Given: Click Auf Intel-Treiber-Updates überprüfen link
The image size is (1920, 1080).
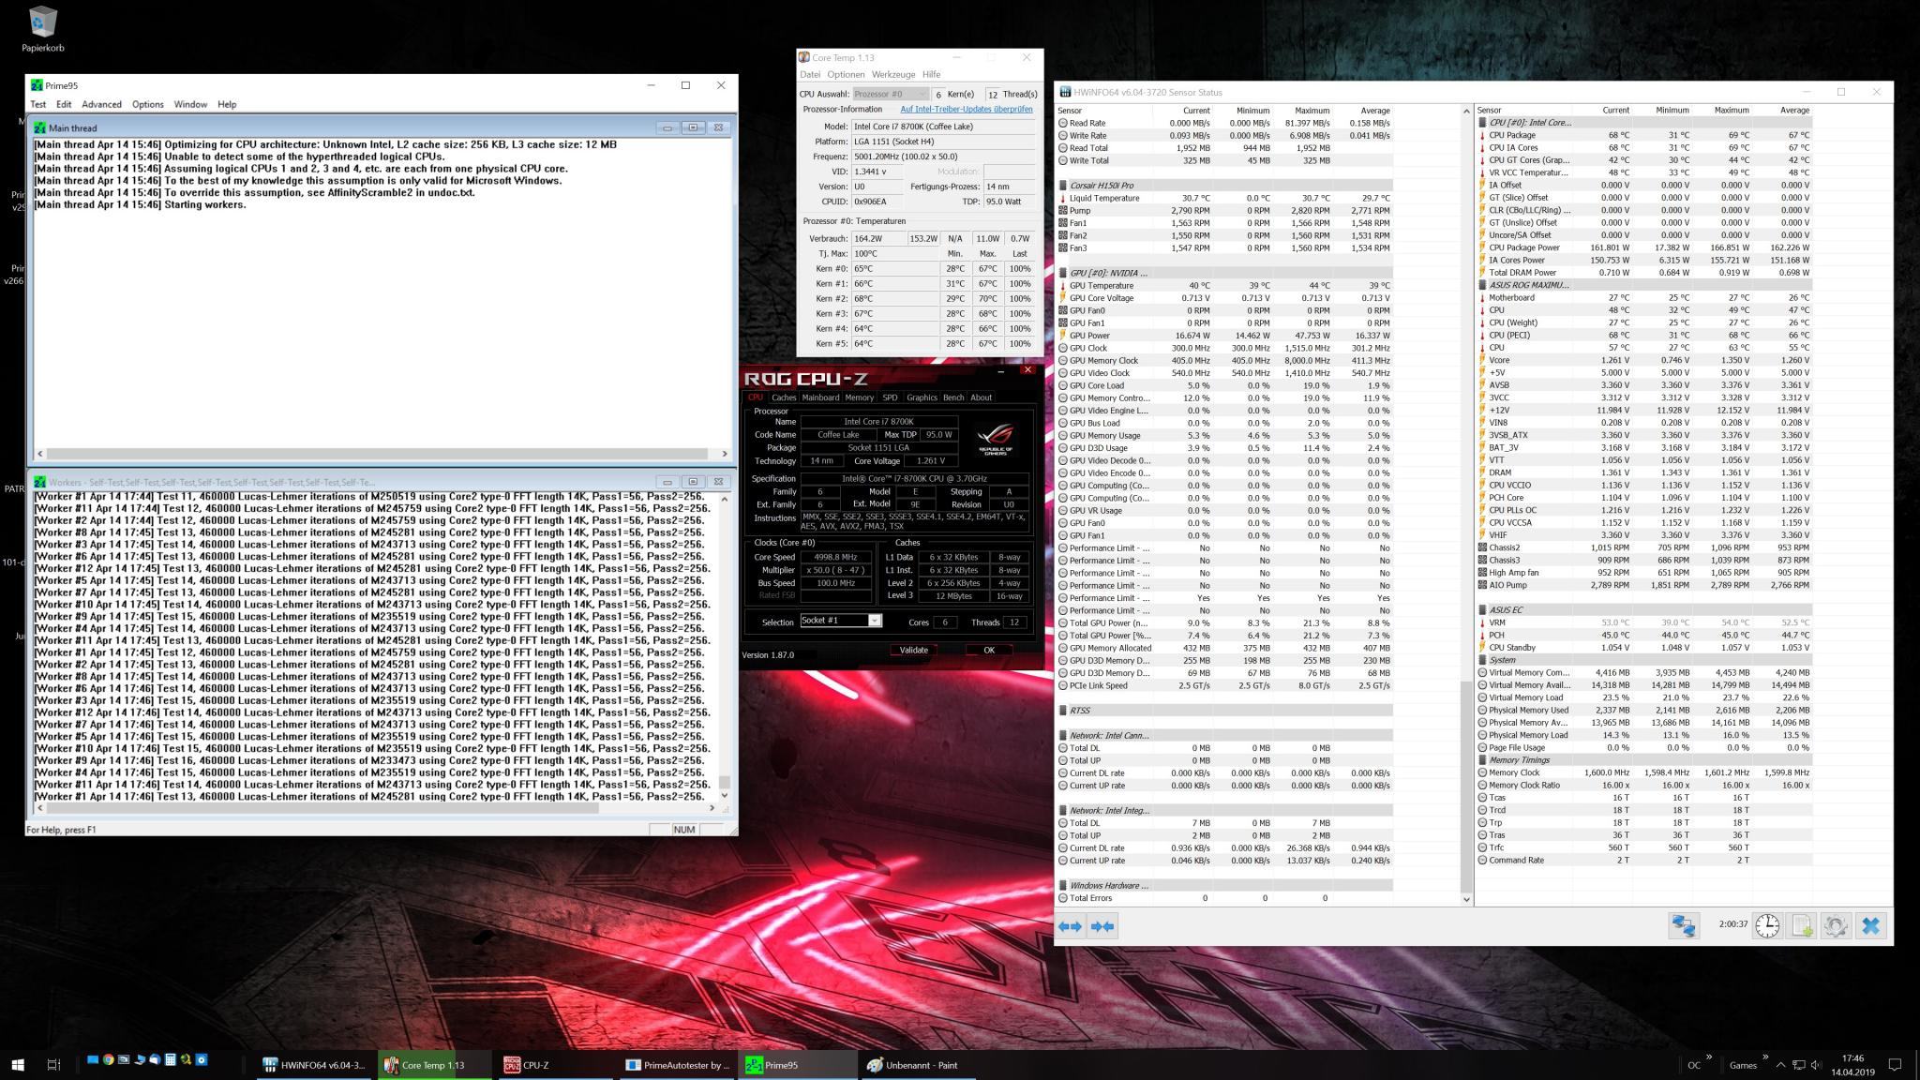Looking at the screenshot, I should 966,110.
